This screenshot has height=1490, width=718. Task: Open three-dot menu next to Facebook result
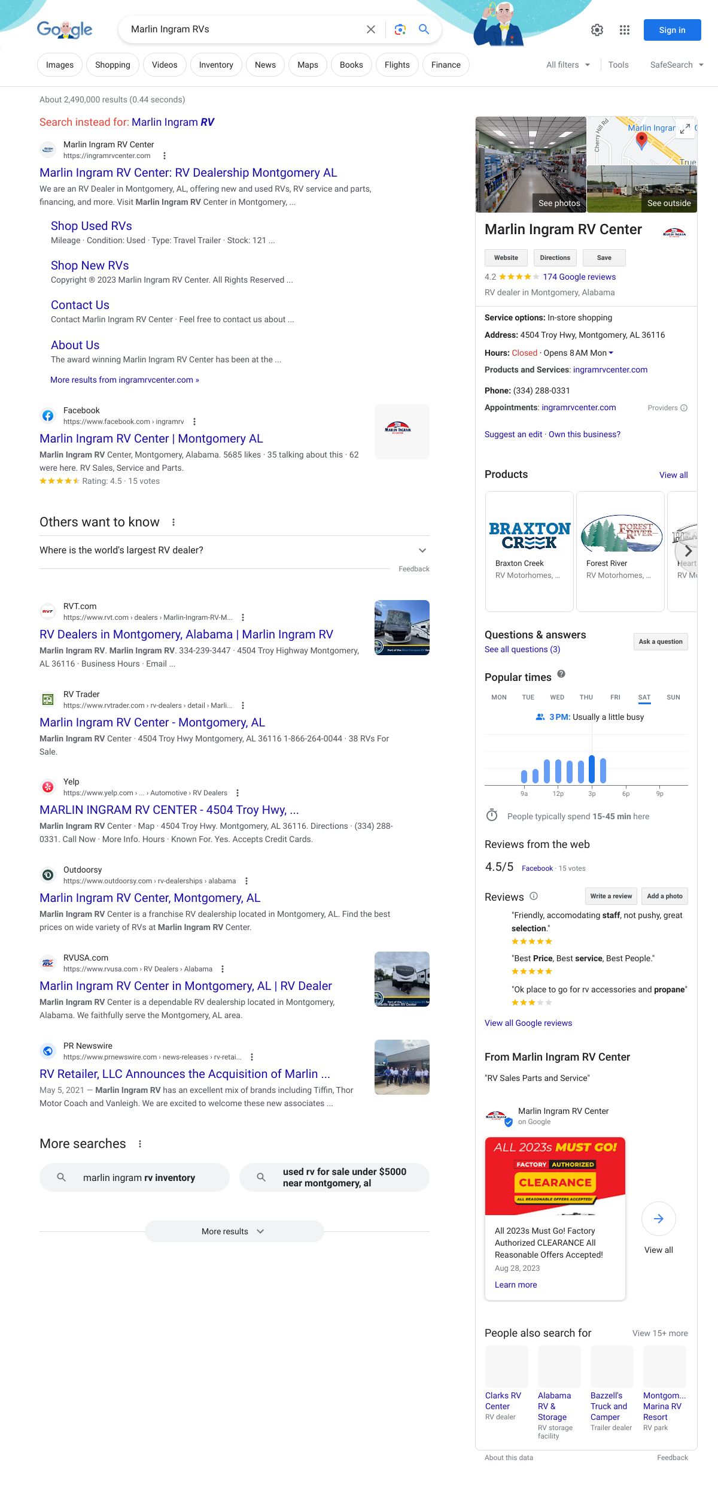pos(194,422)
